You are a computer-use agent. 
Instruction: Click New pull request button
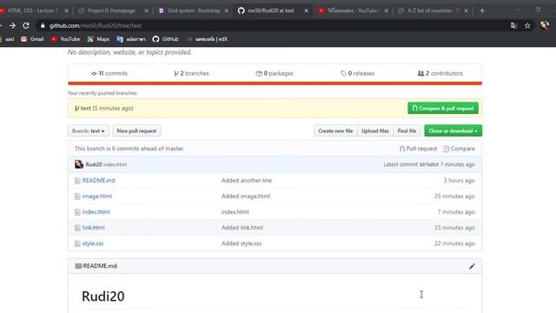(x=136, y=131)
